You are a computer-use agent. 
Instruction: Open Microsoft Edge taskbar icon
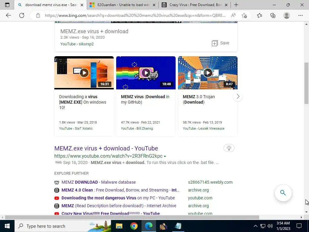coord(149,226)
